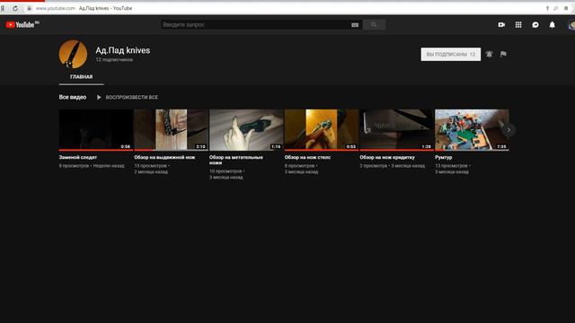Reload the page with the refresh icon
The width and height of the screenshot is (575, 323).
pos(15,8)
